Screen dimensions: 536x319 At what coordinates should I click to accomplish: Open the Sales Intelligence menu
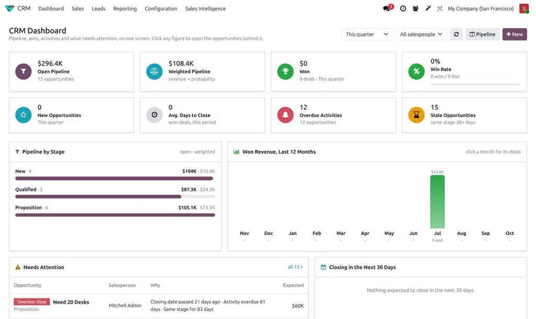click(x=205, y=8)
